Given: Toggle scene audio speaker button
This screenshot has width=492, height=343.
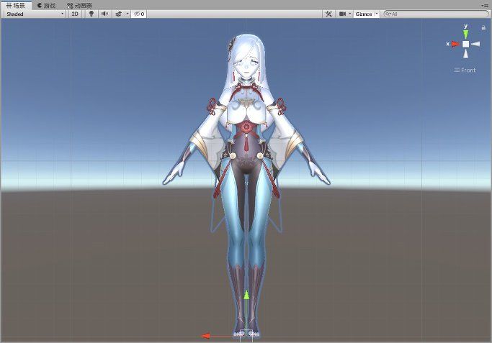Looking at the screenshot, I should [x=104, y=14].
